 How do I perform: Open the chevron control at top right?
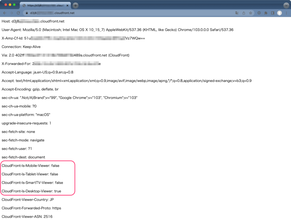[x=286, y=5]
